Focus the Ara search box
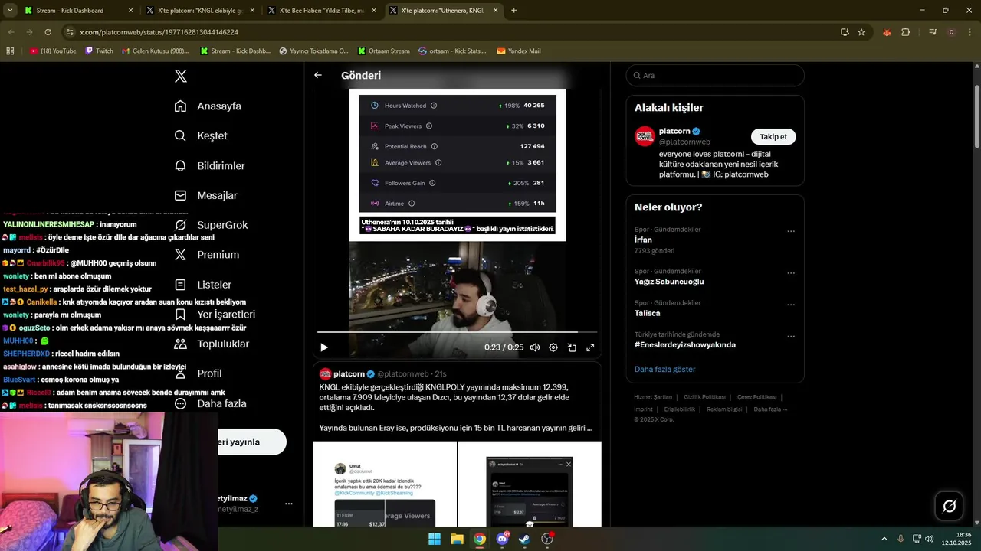The width and height of the screenshot is (981, 551). click(714, 75)
